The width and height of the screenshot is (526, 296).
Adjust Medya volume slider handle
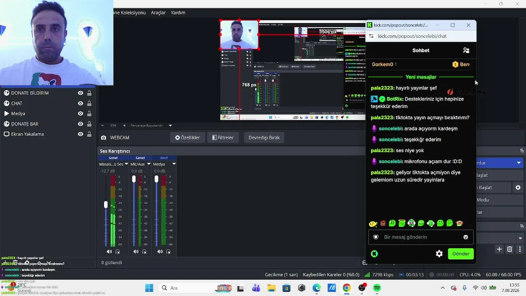(157, 179)
